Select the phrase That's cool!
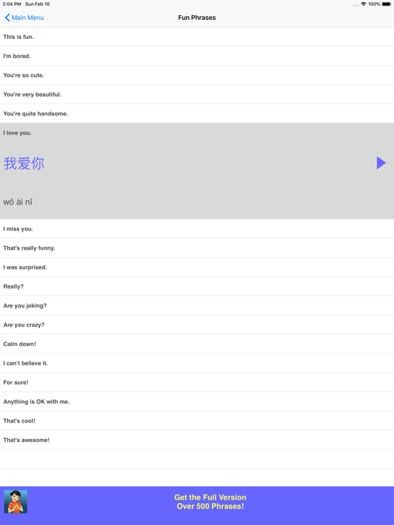Image resolution: width=394 pixels, height=525 pixels. [x=197, y=421]
